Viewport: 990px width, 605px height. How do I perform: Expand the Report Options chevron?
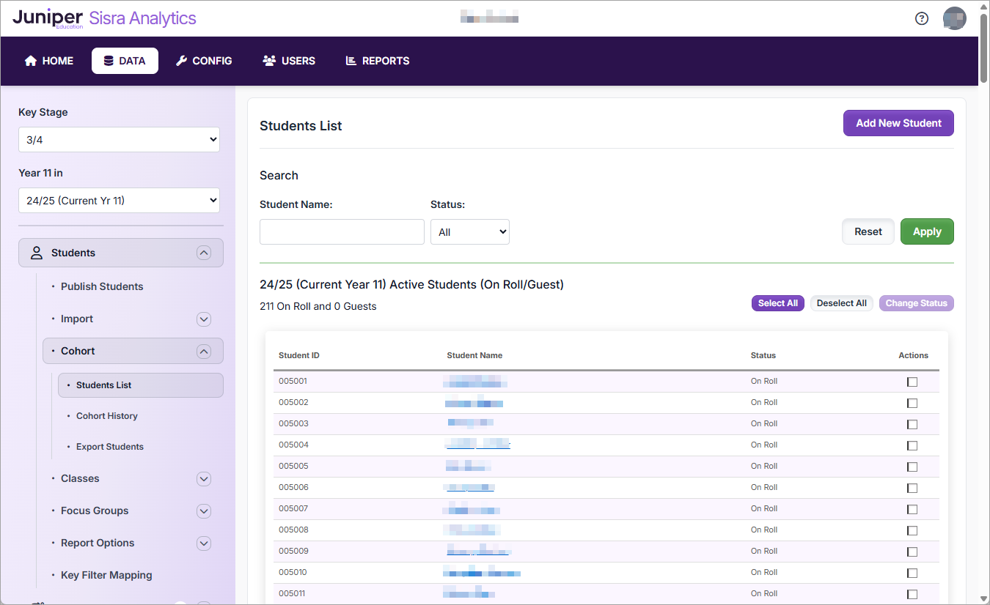click(204, 543)
